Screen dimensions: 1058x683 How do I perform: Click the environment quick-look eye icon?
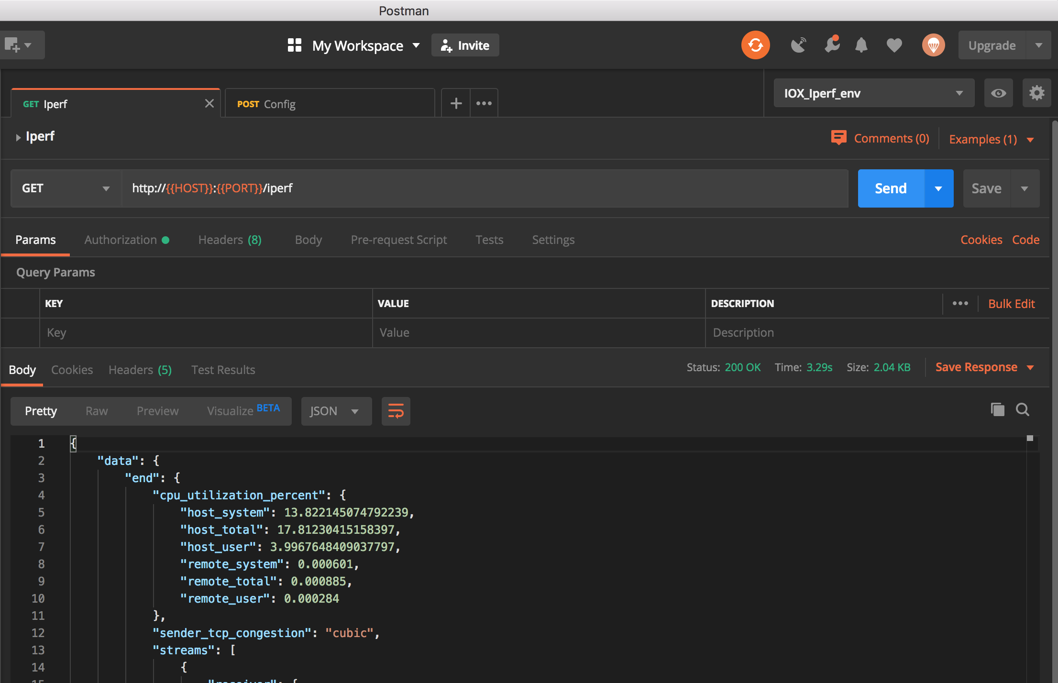(x=999, y=93)
